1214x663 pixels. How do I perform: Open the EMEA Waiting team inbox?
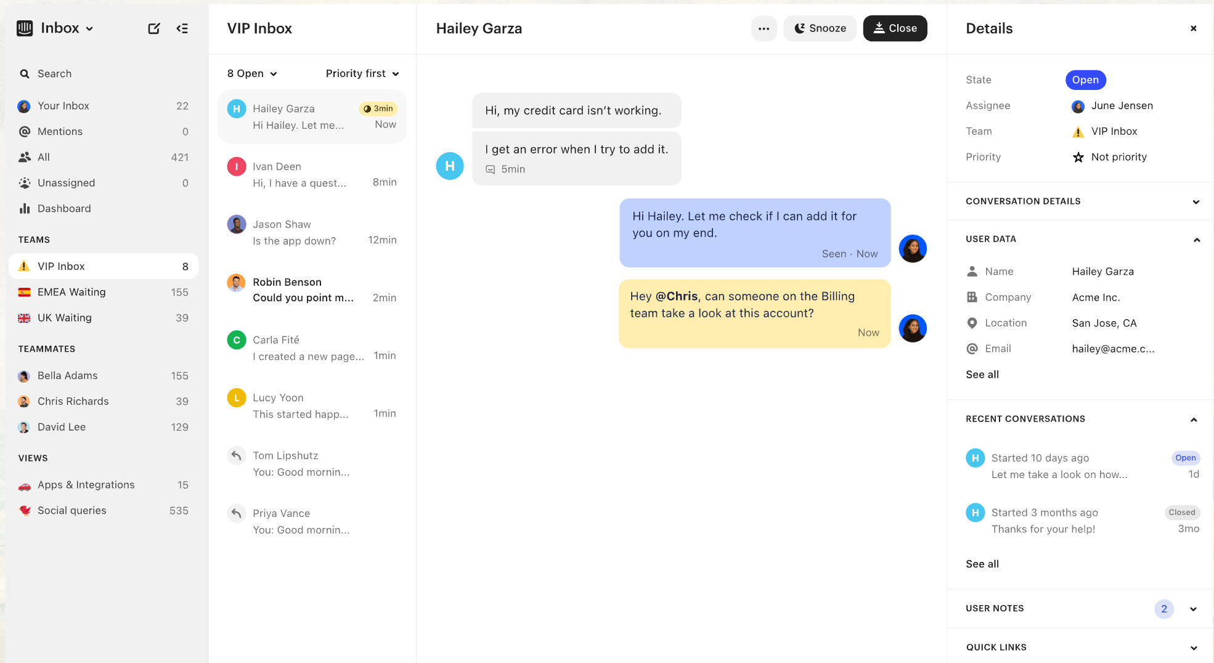(70, 291)
